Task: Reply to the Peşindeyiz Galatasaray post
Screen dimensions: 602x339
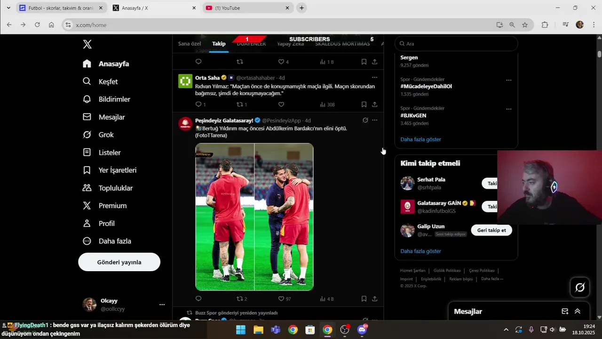Action: click(198, 299)
